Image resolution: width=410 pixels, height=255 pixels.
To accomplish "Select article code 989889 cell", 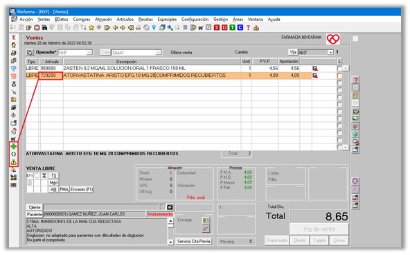I will click(x=51, y=69).
